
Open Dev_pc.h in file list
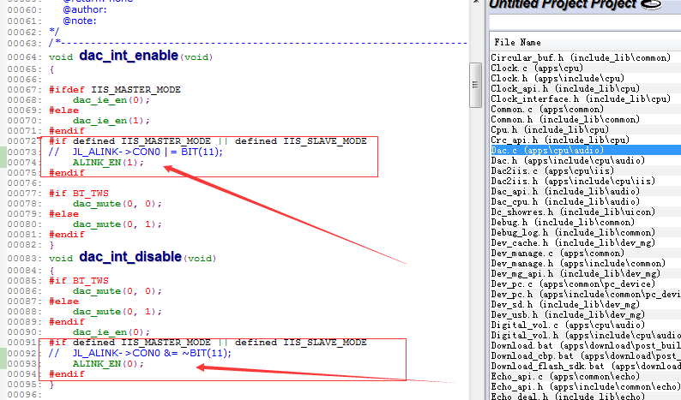[x=586, y=294]
